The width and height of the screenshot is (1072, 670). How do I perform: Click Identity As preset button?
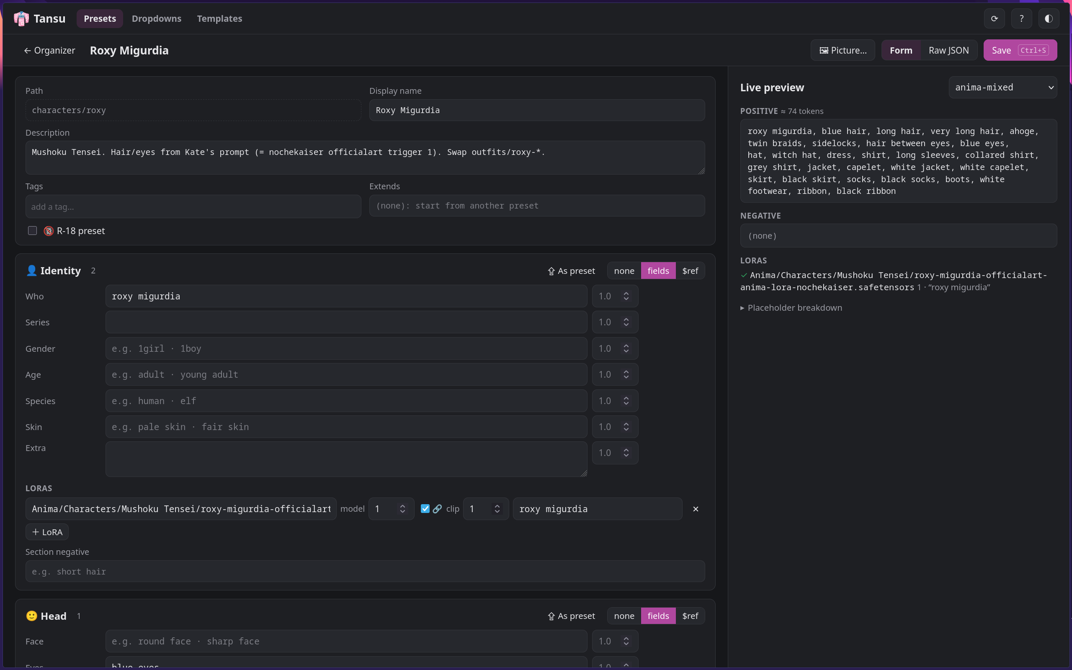(x=572, y=271)
